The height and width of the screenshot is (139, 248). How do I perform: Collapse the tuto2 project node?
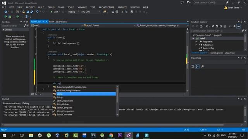tap(193, 39)
